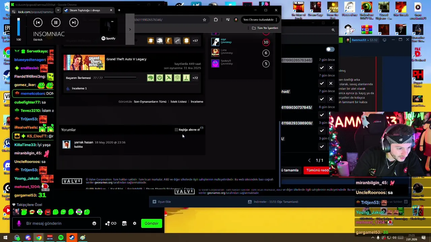Close the Steam Topluluğu tab
Image resolution: width=431 pixels, height=242 pixels.
pyautogui.click(x=111, y=10)
